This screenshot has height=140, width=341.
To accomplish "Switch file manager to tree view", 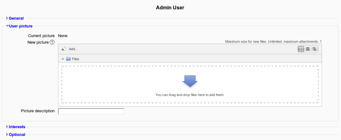I will [x=314, y=49].
